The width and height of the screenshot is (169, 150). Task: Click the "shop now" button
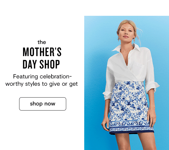coord(43,104)
